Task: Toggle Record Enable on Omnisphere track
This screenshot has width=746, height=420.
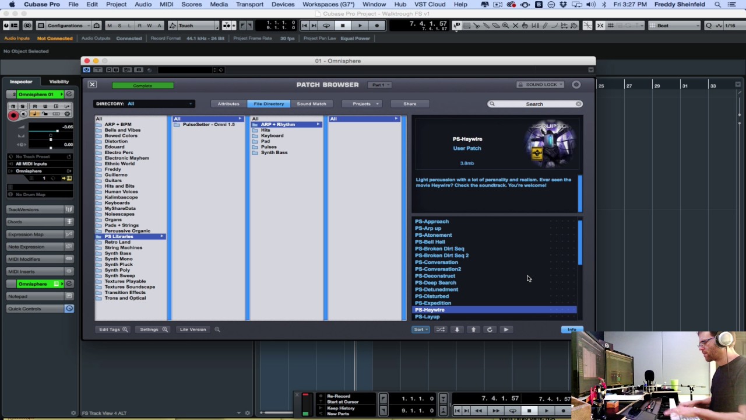Action: [x=13, y=116]
